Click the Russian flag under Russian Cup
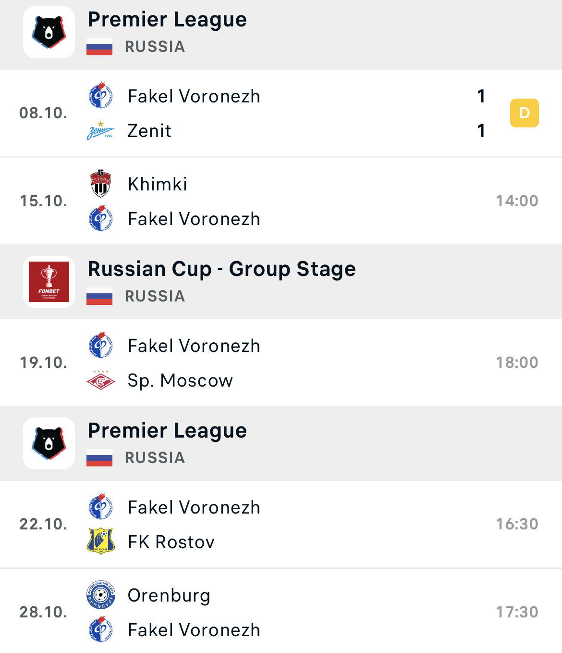562x653 pixels. pyautogui.click(x=99, y=296)
